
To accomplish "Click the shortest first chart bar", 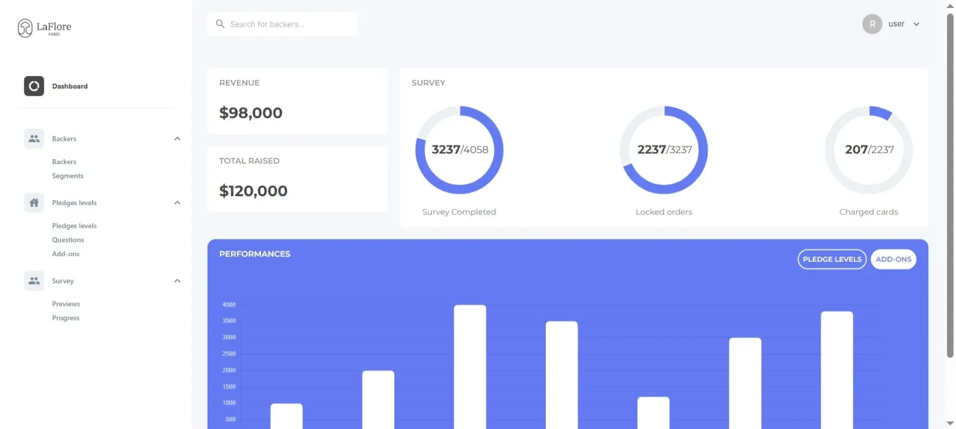I will 286,416.
